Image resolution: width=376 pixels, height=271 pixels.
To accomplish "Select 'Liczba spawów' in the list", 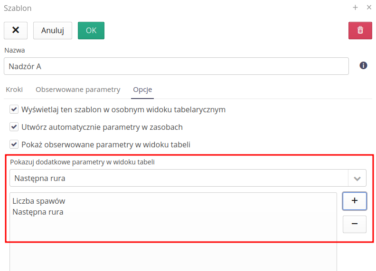I will click(x=39, y=201).
